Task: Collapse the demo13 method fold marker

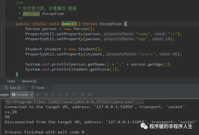Action: point(4,24)
